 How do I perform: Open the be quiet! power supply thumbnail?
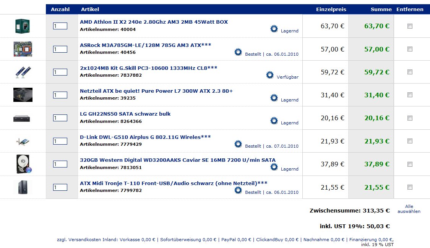23,95
